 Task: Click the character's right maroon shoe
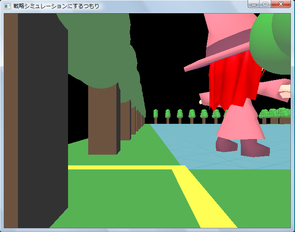pyautogui.click(x=254, y=148)
